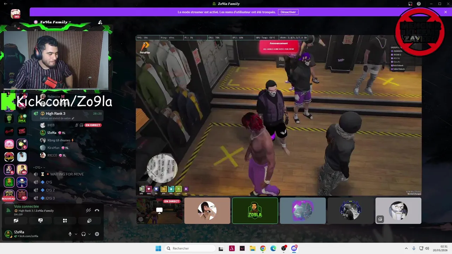Open the soundboard button
This screenshot has width=452, height=254.
point(89,220)
